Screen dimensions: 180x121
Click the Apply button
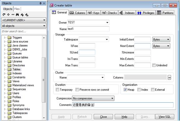click(61, 117)
